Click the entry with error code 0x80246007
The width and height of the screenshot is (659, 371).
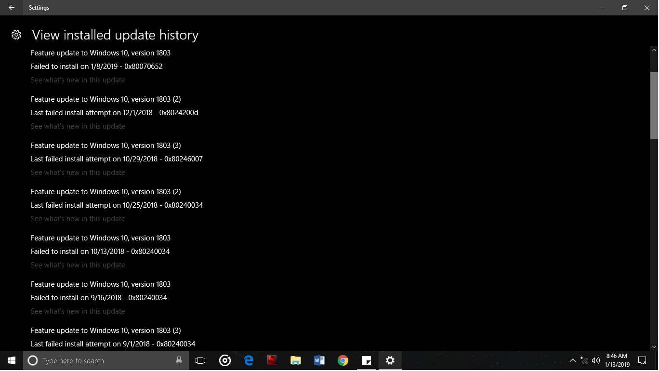117,159
